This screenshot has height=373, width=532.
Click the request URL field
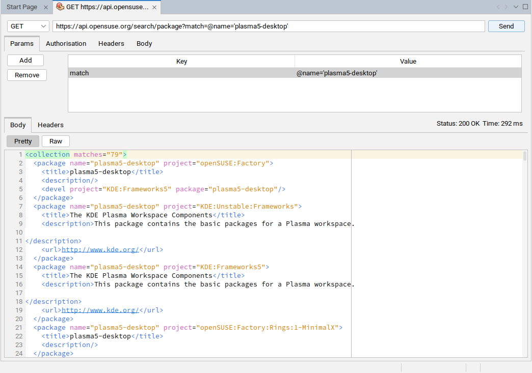pyautogui.click(x=269, y=26)
